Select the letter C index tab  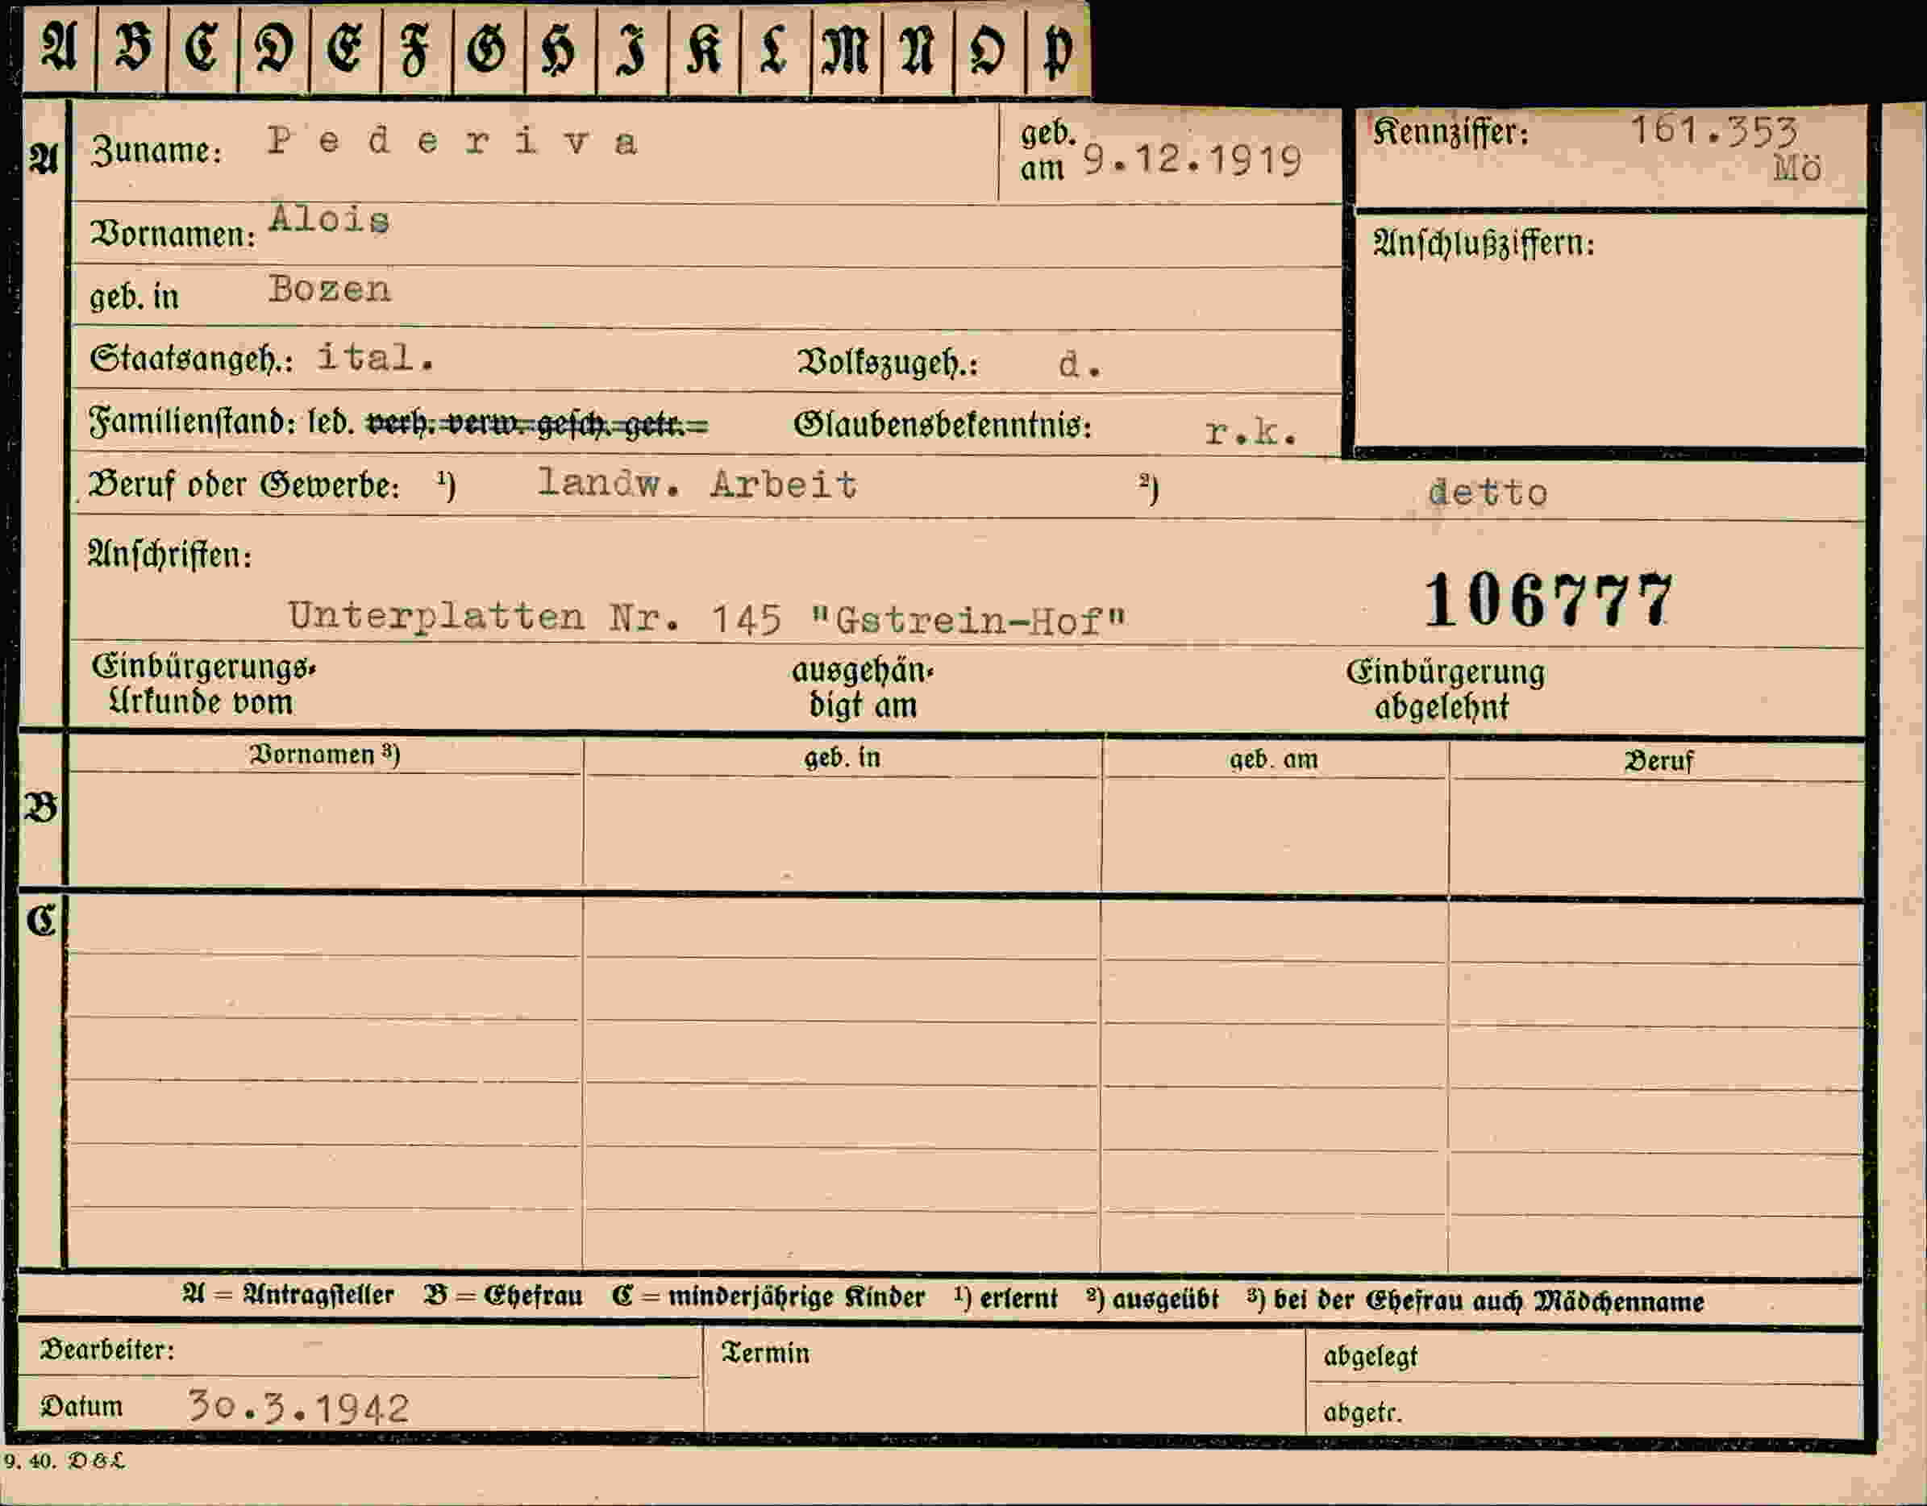[203, 48]
